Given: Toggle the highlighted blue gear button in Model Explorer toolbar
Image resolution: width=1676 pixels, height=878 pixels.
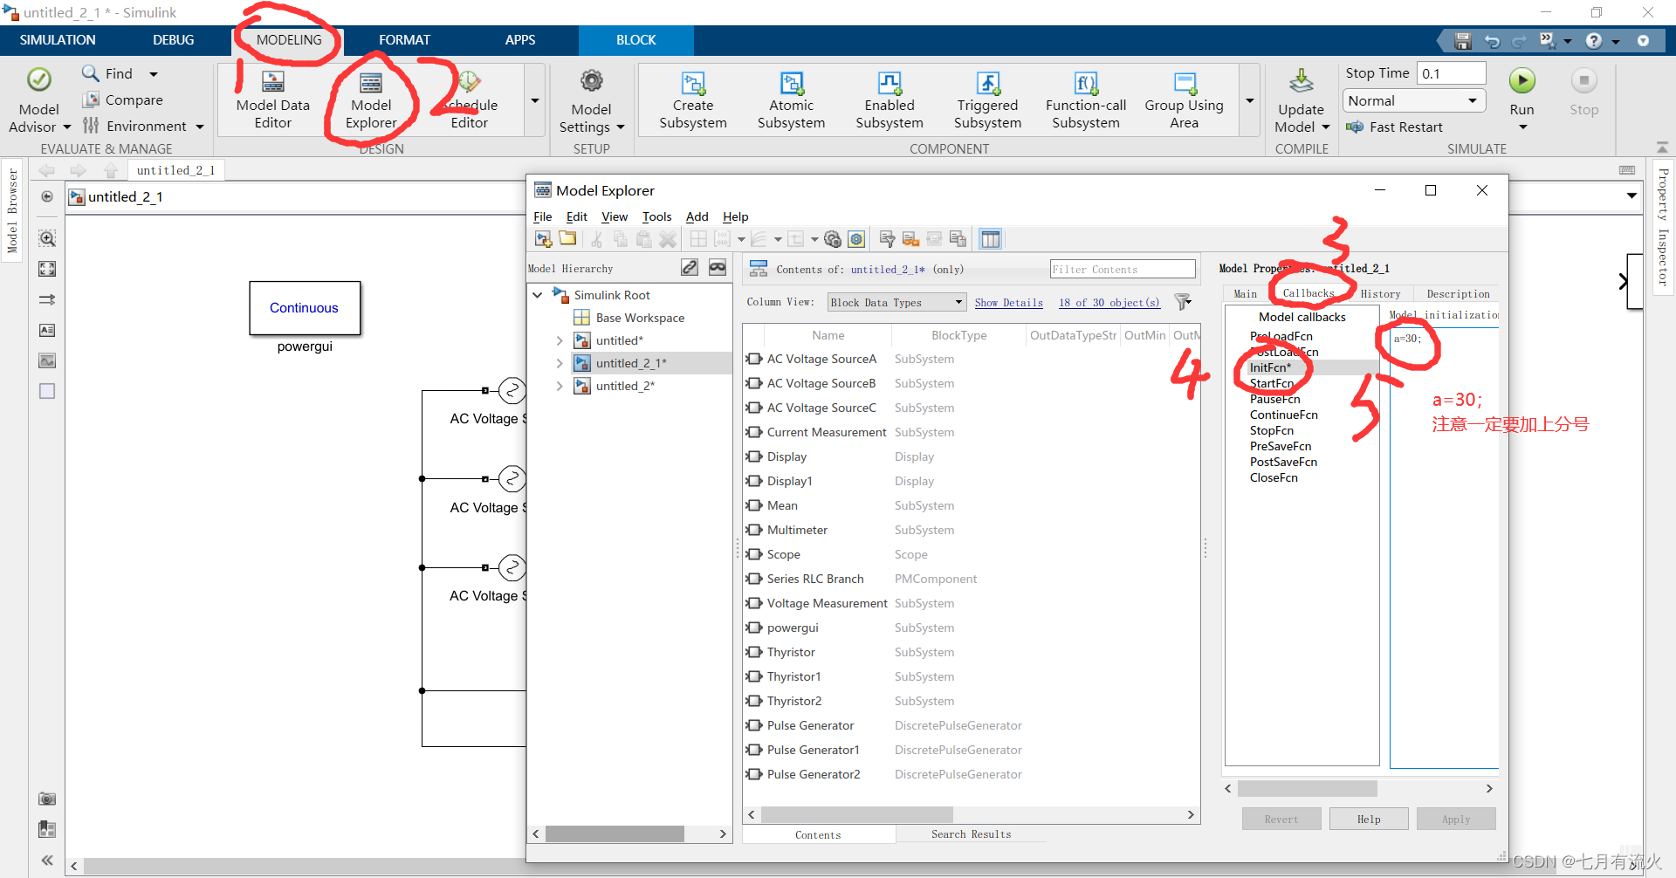Looking at the screenshot, I should pos(856,239).
